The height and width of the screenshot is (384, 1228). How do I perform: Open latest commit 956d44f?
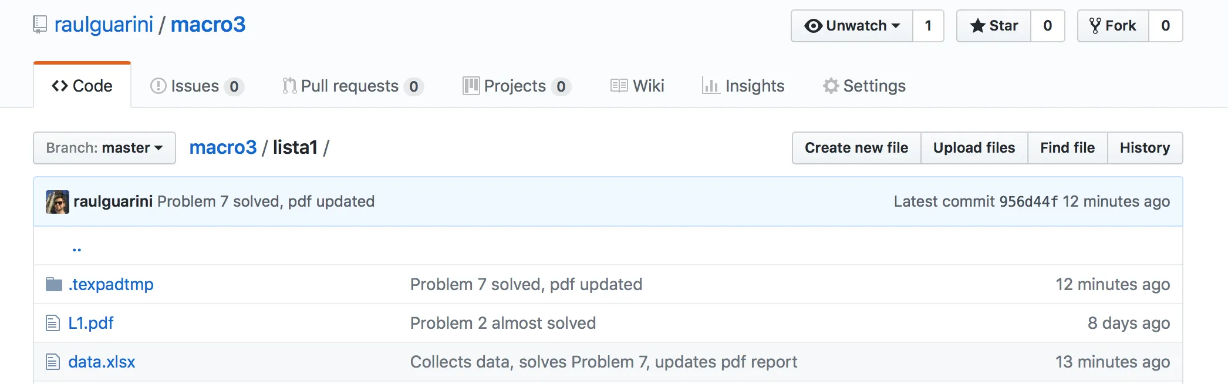pyautogui.click(x=1028, y=202)
